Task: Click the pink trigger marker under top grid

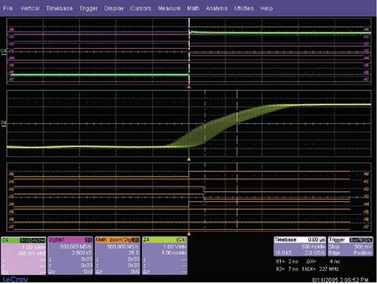Action: tap(189, 86)
